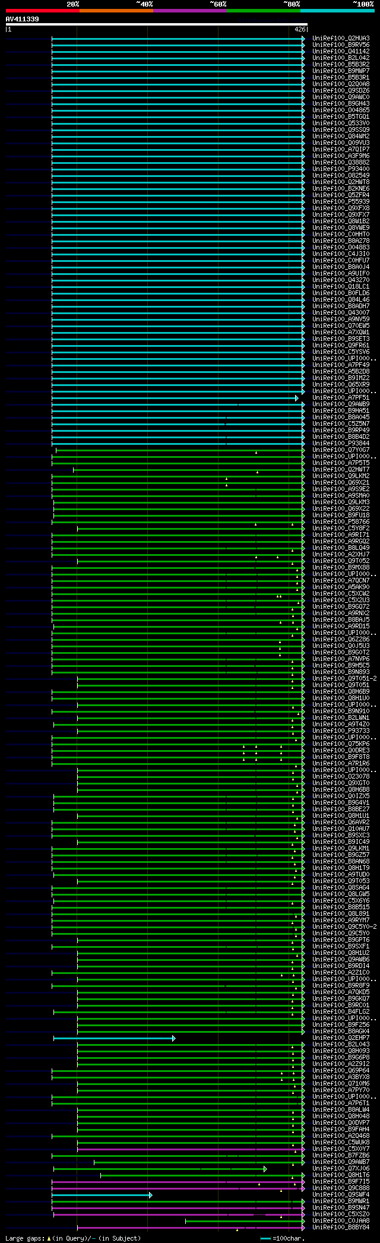Open hit UniRef100_B5B3R2
The height and width of the screenshot is (1243, 380).
(x=341, y=65)
